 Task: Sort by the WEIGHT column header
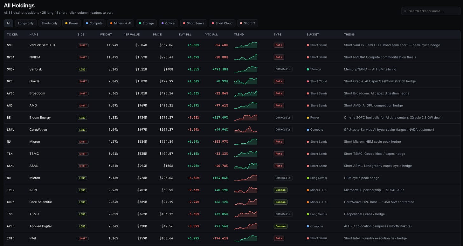point(106,34)
